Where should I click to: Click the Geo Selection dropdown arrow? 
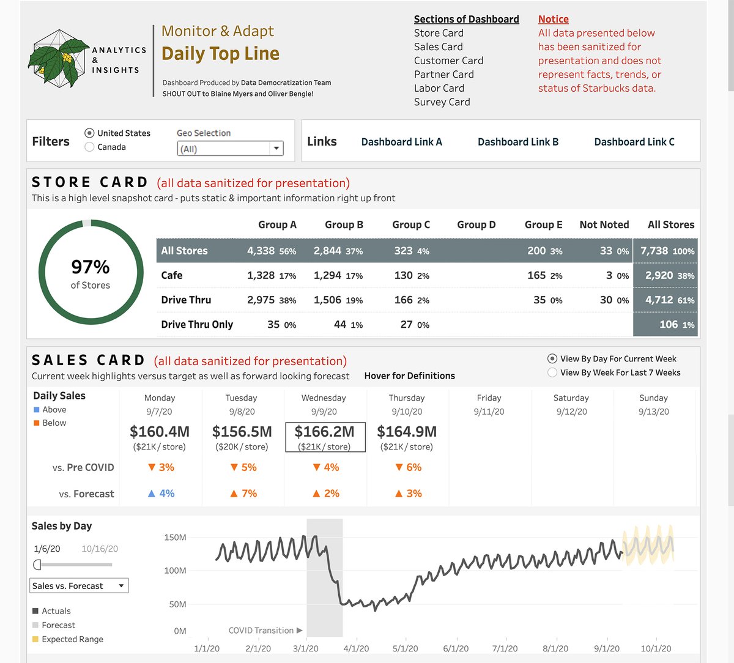[276, 148]
